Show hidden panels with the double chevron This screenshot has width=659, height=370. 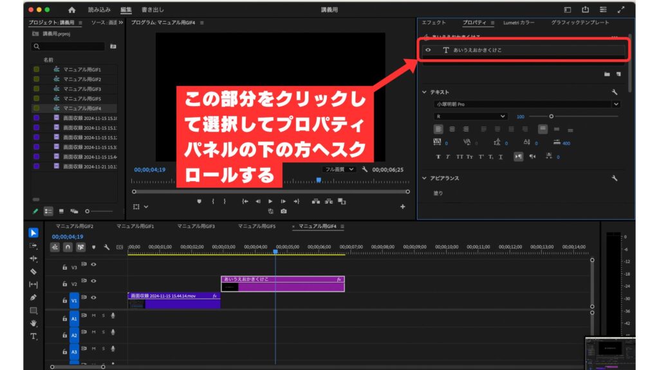121,22
